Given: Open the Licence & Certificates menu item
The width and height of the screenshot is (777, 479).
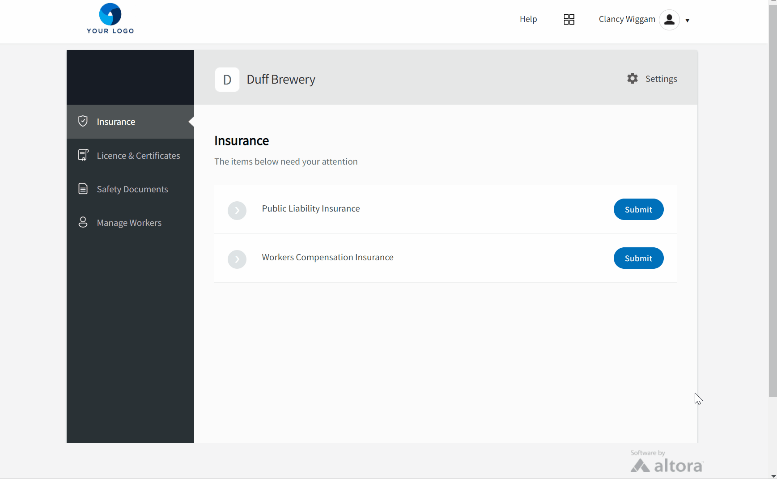Looking at the screenshot, I should point(138,156).
